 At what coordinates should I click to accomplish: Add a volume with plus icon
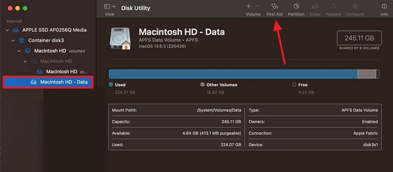[248, 6]
